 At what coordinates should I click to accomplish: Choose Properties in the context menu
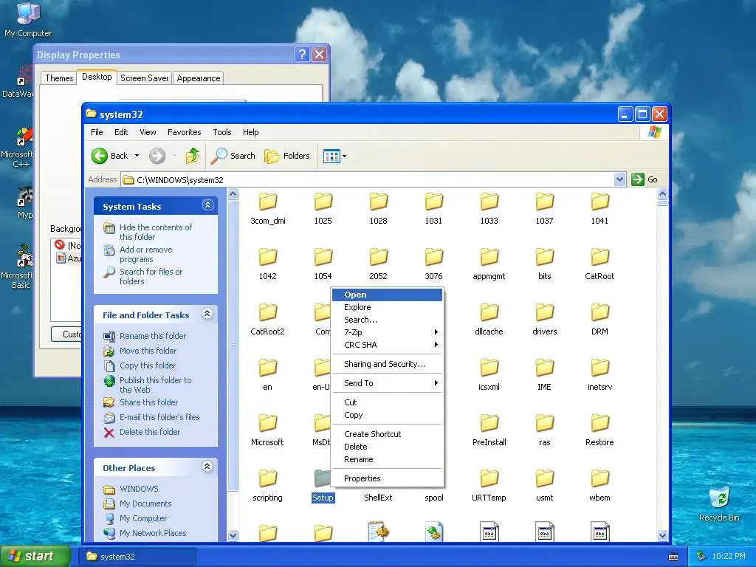(387, 478)
